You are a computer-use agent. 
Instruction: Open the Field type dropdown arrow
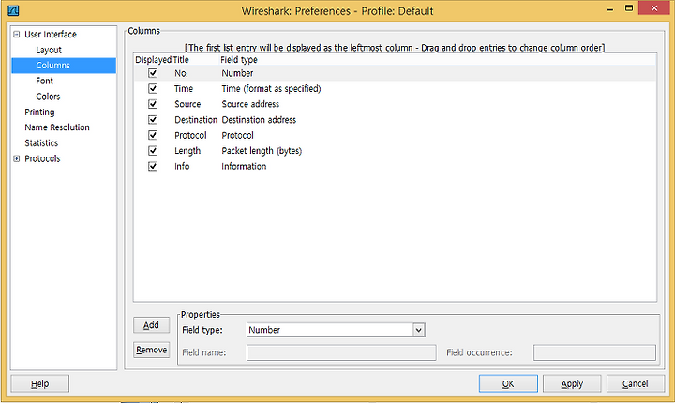418,330
